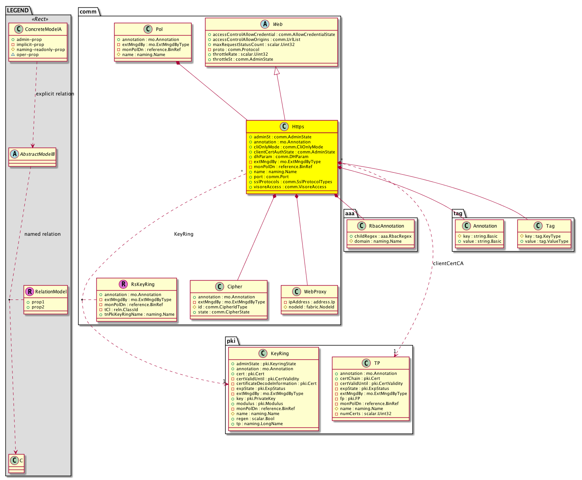Image resolution: width=582 pixels, height=480 pixels.
Task: Select the tnPkiKeyRingName attribute in RsKeyRing
Action: 139,314
